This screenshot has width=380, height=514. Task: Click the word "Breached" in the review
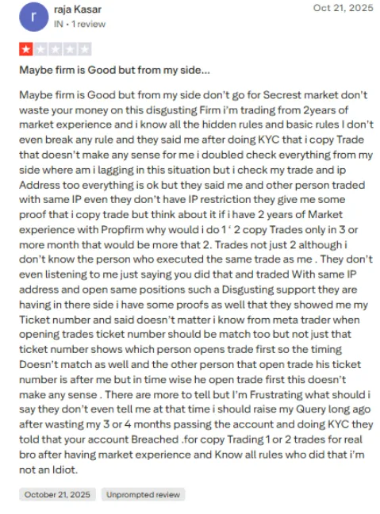point(155,439)
